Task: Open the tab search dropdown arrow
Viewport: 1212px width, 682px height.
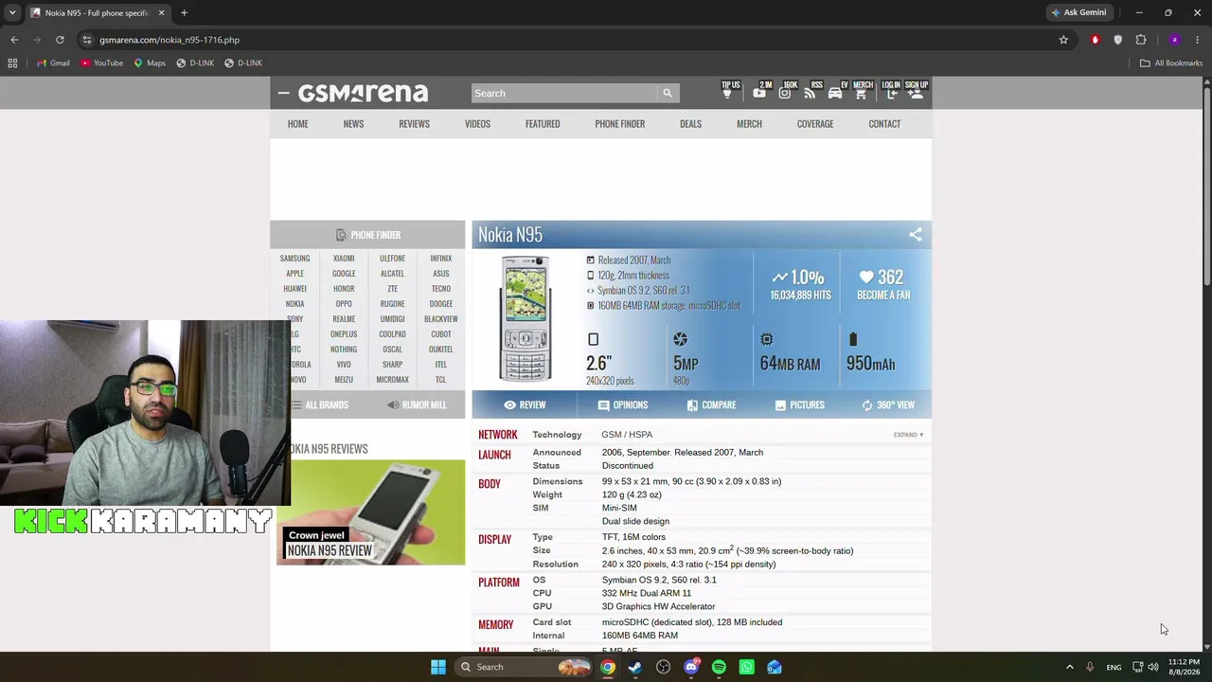Action: [x=12, y=13]
